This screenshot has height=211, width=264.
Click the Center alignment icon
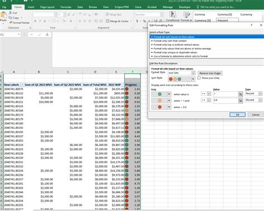tap(85, 21)
